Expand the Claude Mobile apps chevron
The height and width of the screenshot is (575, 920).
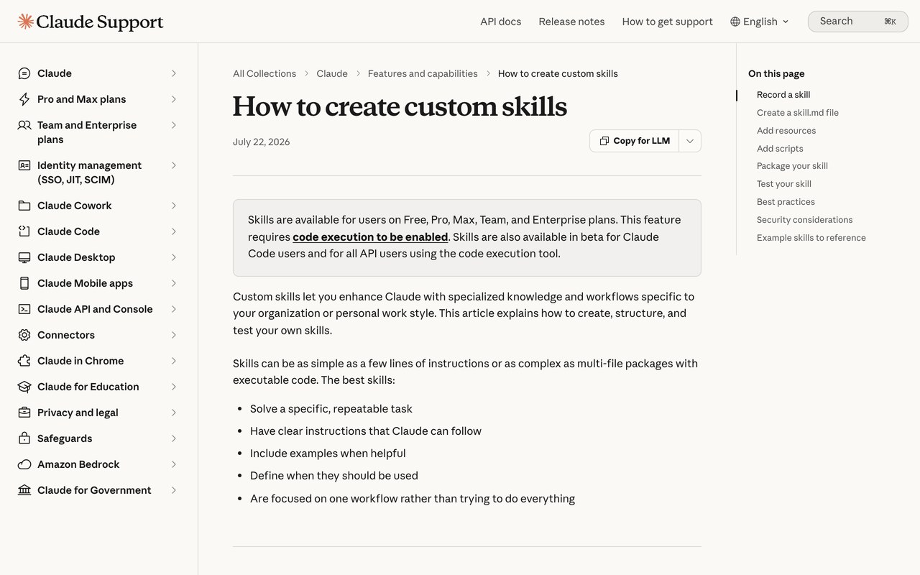click(x=174, y=283)
